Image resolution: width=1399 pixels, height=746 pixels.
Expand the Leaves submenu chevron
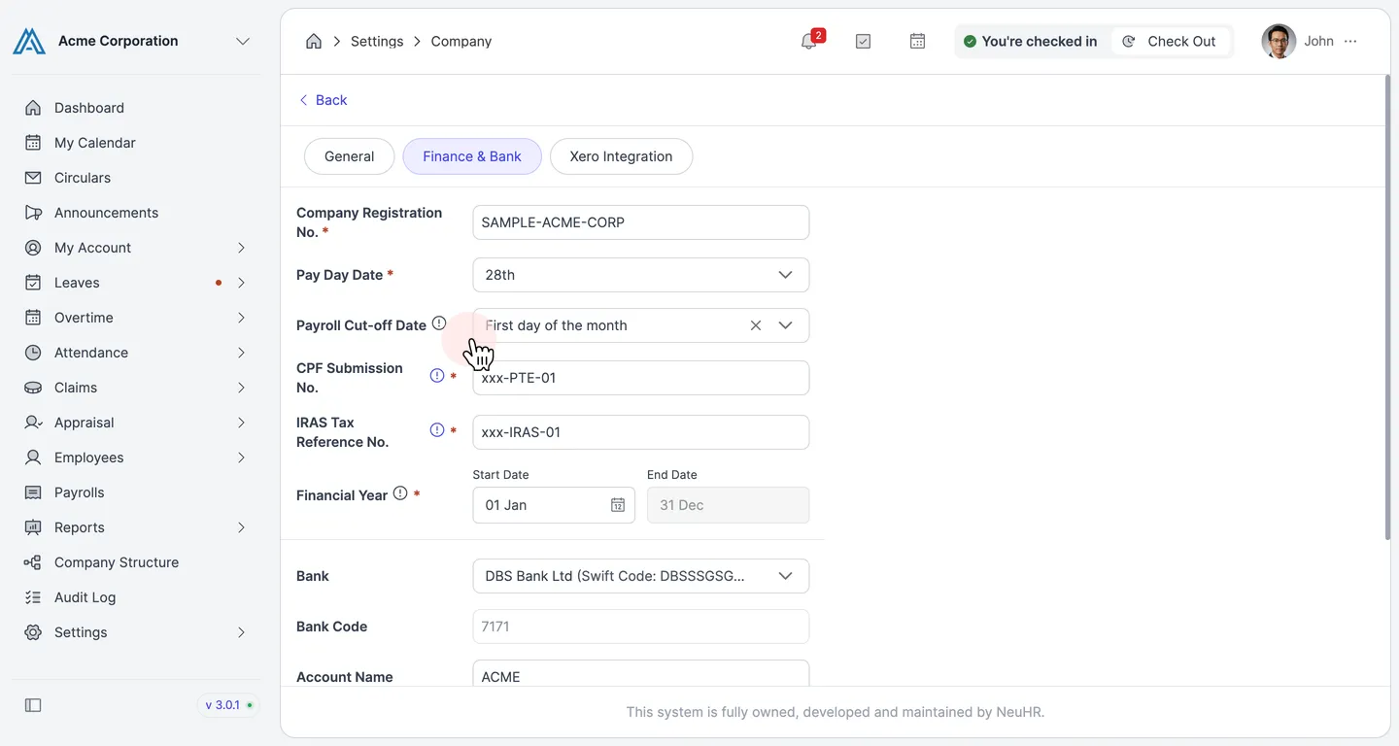point(241,283)
